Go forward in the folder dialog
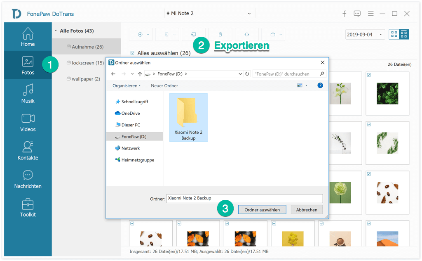 [124, 74]
